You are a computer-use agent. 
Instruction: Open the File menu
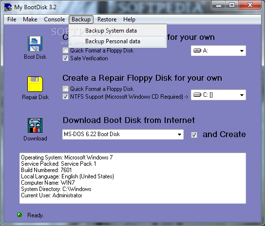pyautogui.click(x=12, y=19)
